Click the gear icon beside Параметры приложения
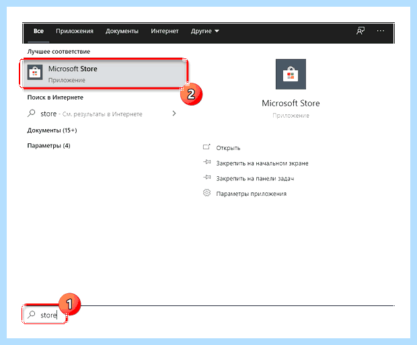Screen dimensions: 417x345 pos(206,192)
